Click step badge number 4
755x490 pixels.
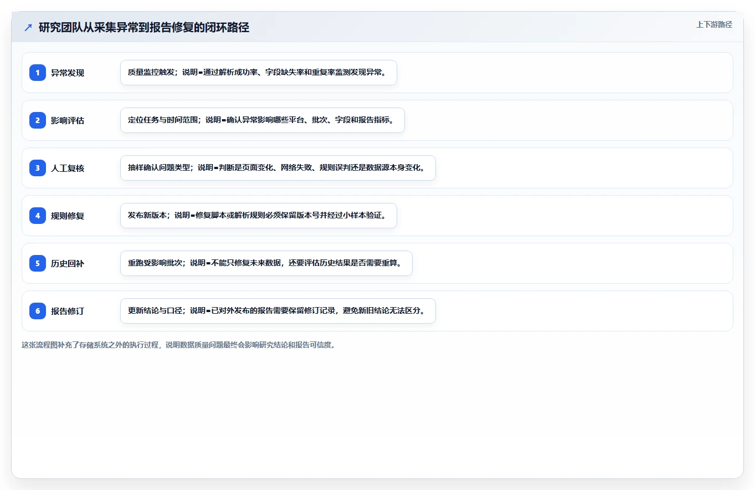pyautogui.click(x=38, y=216)
